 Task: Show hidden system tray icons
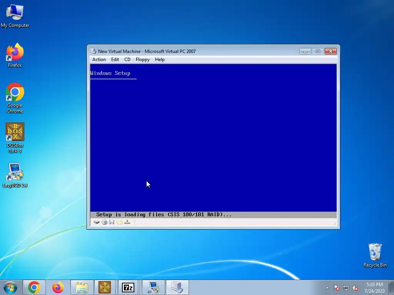pyautogui.click(x=327, y=288)
